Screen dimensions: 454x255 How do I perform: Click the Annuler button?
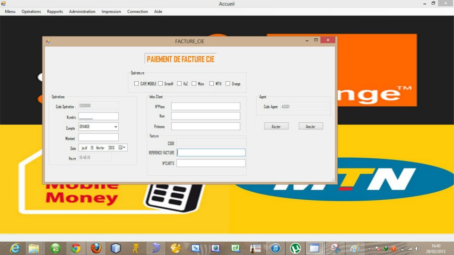311,126
